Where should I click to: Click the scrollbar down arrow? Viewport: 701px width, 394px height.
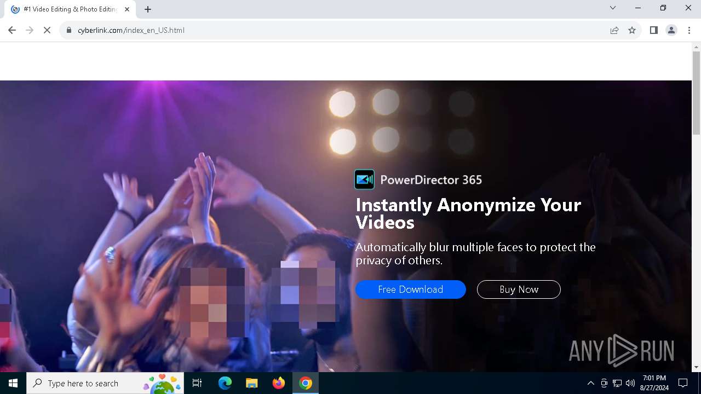pos(697,367)
